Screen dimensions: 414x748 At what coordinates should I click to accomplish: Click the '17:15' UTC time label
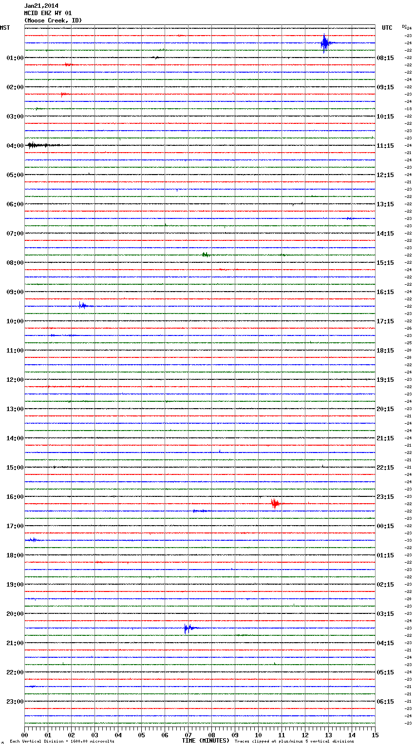(x=385, y=321)
